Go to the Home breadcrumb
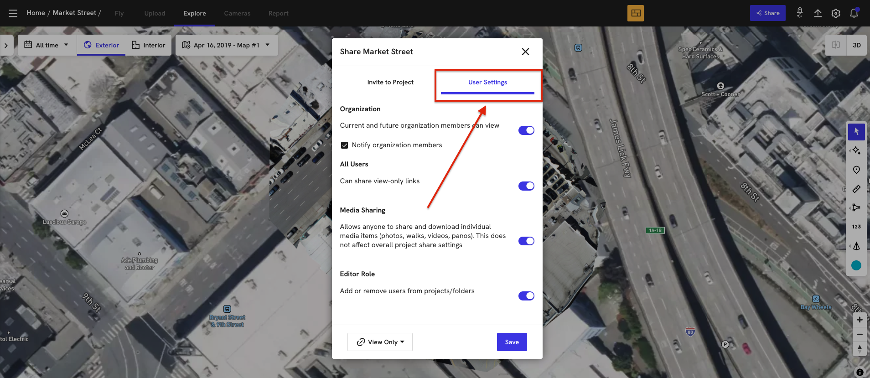 (x=36, y=13)
